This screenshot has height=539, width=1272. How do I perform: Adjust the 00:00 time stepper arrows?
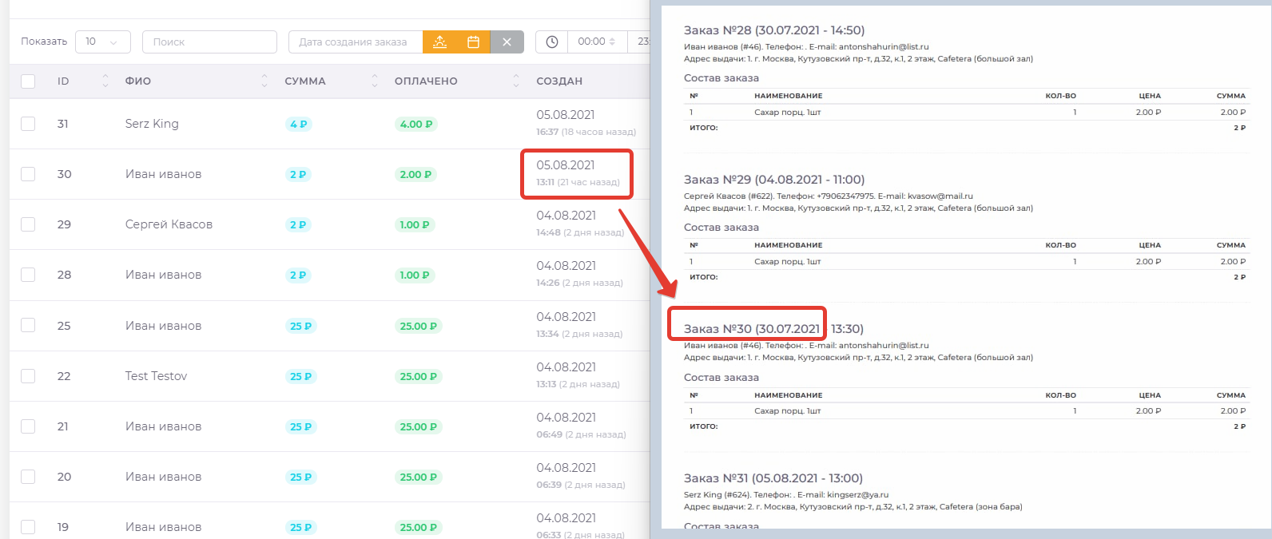(x=612, y=42)
